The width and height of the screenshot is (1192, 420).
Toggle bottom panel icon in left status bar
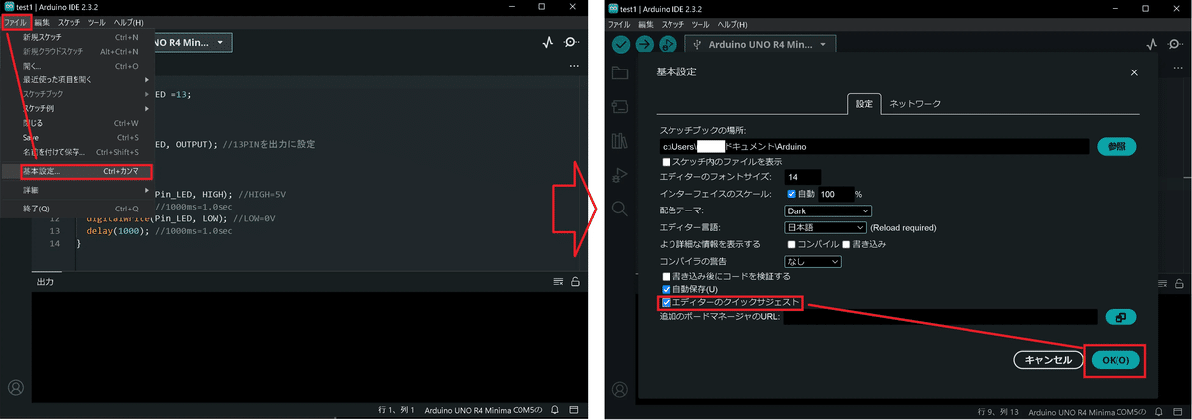pos(575,410)
